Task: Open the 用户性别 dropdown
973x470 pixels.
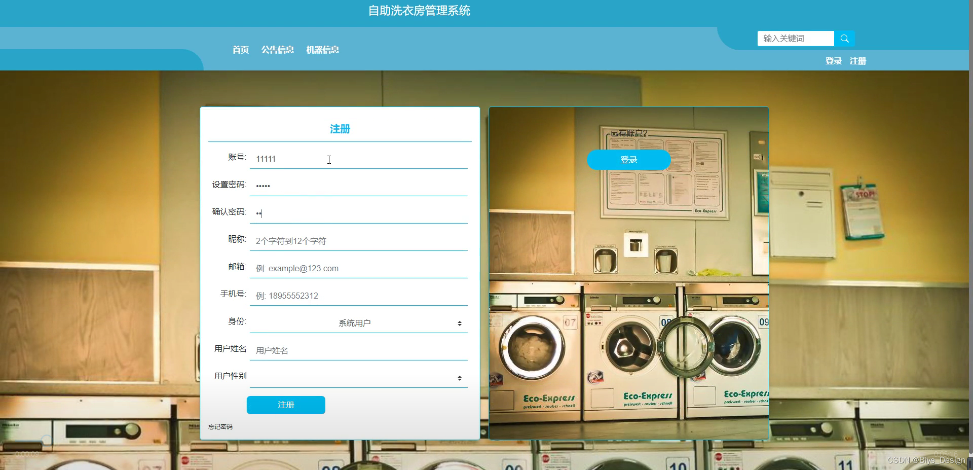Action: coord(359,378)
